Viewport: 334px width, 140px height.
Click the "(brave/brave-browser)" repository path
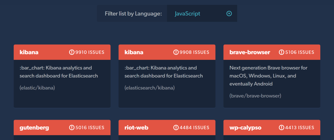point(255,96)
